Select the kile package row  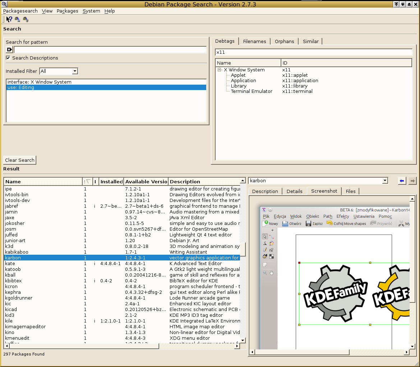(122, 321)
